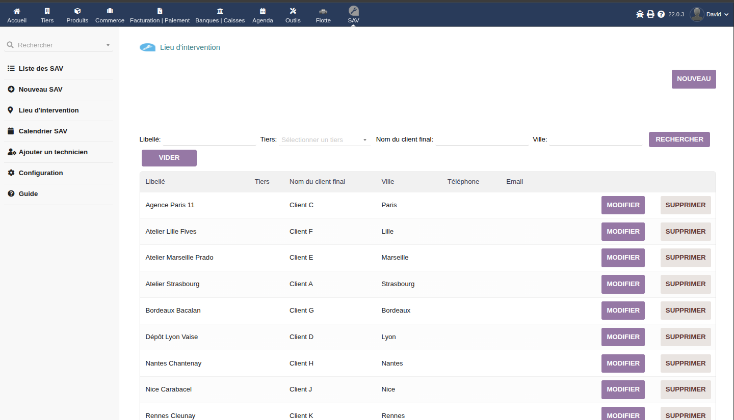This screenshot has height=420, width=734.
Task: Click the printer icon in top bar
Action: tap(650, 14)
